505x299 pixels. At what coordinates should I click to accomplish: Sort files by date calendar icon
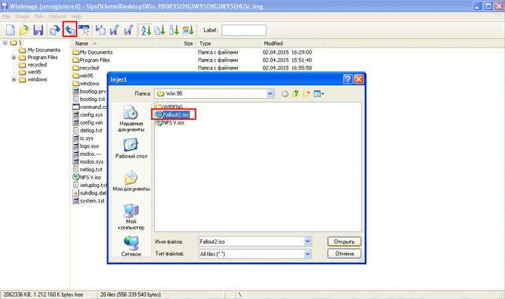click(x=189, y=30)
